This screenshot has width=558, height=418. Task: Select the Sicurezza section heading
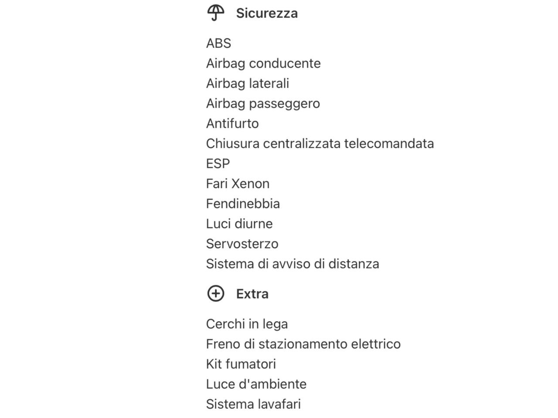pos(267,13)
